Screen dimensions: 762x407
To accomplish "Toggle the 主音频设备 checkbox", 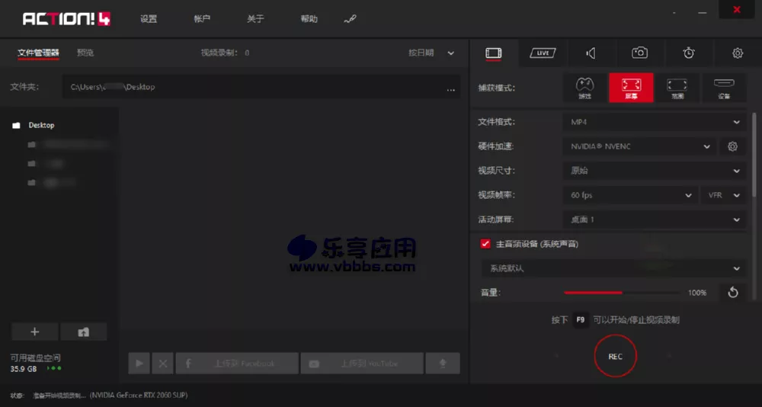I will tap(485, 244).
